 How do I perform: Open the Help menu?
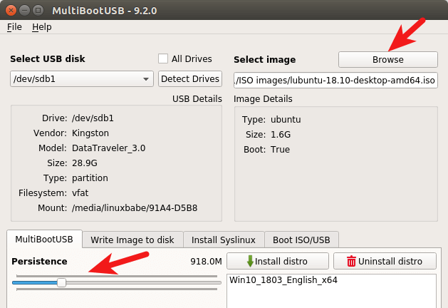tap(42, 27)
